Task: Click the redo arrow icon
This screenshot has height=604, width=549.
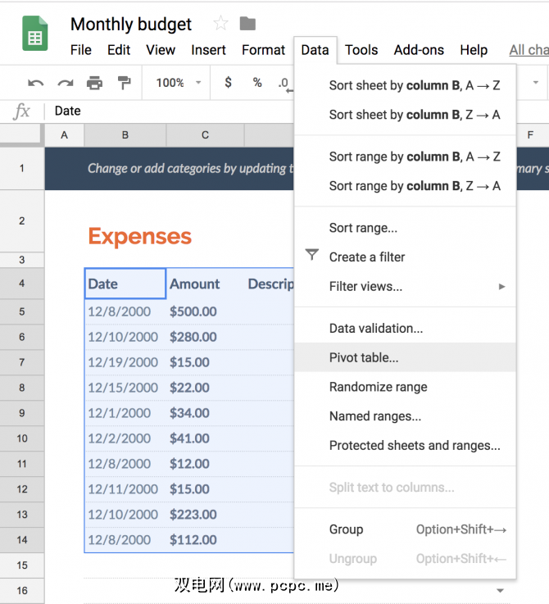Action: coord(64,83)
